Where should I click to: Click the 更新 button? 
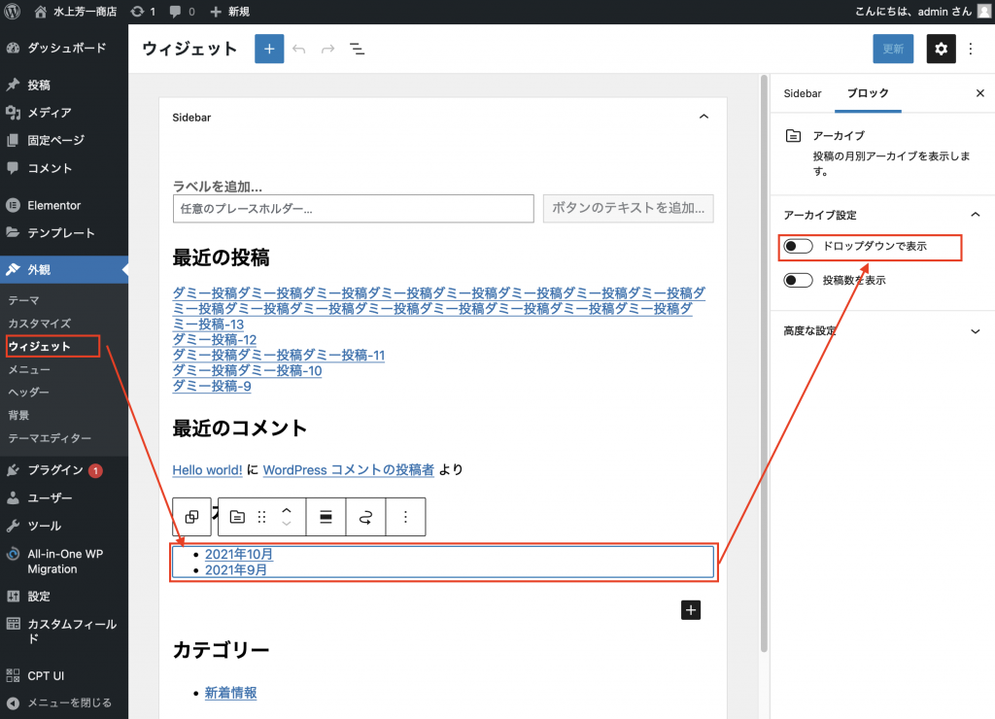892,49
